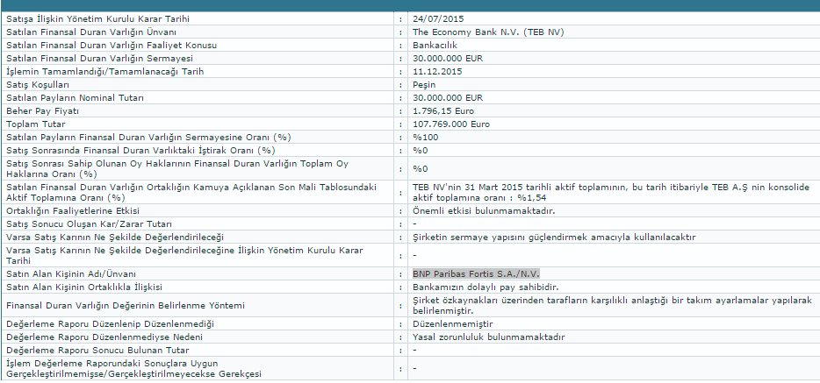Click 'İşlemin Tamamlandığı/Tamamlanacağı Tarih' label
Viewport: 820px width, 383px height.
click(x=104, y=72)
